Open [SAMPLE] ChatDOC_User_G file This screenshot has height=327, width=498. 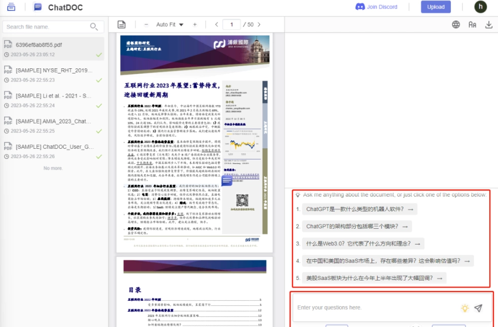[x=53, y=151]
